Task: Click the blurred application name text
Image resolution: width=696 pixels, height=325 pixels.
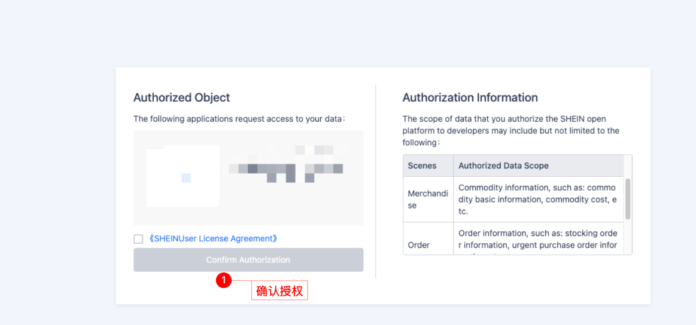Action: pyautogui.click(x=287, y=166)
